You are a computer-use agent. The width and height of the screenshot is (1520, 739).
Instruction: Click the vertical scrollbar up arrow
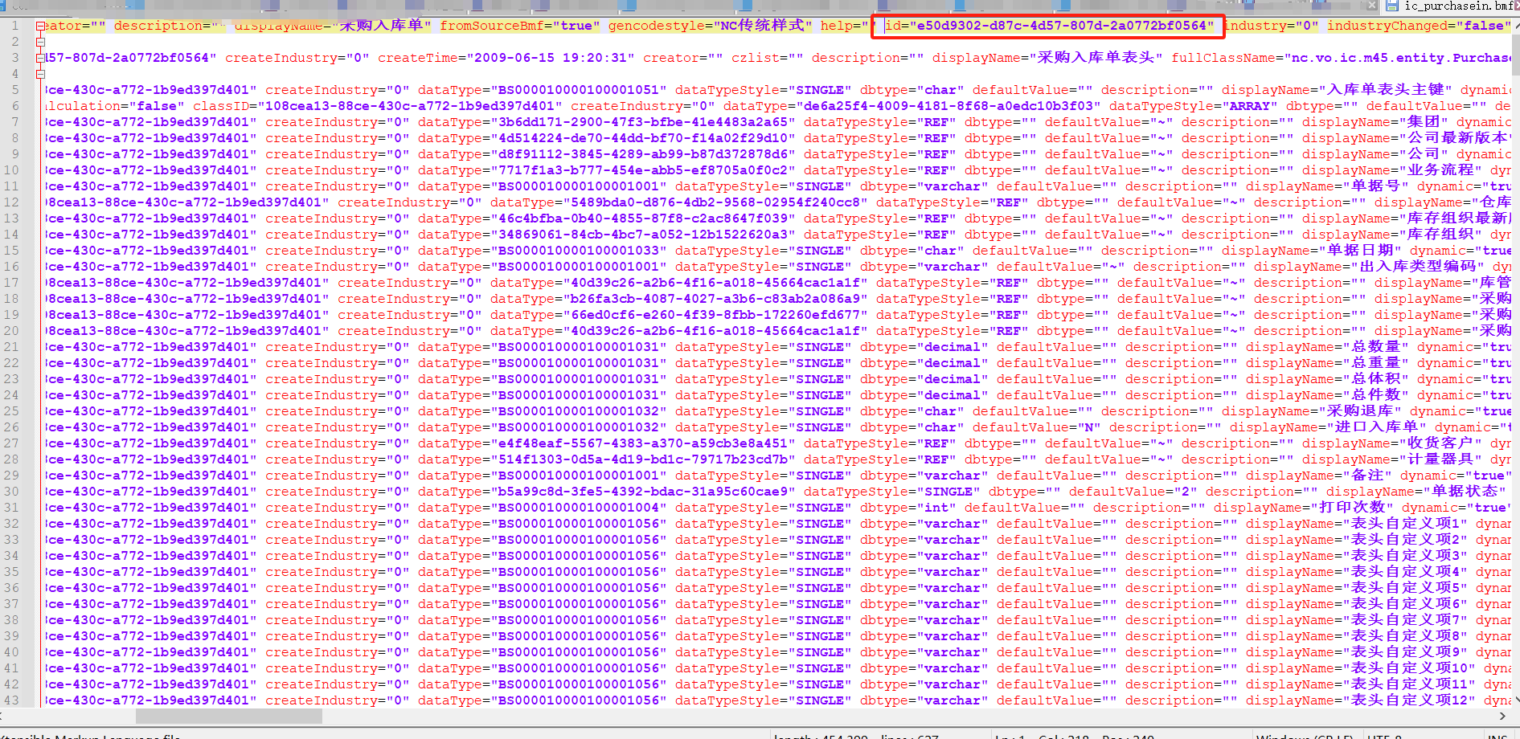coord(1516,24)
